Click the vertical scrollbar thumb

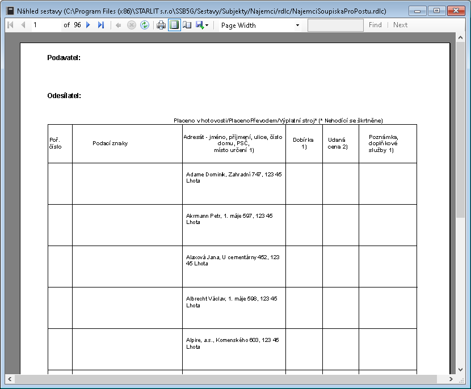(x=461, y=130)
